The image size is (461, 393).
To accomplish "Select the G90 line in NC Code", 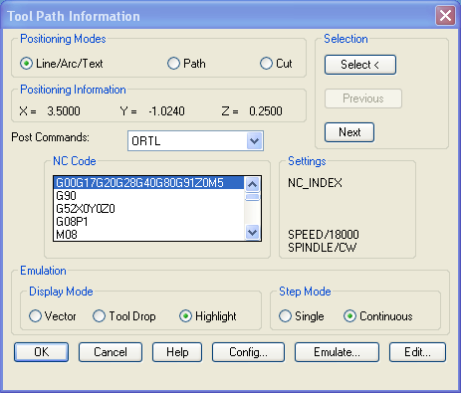I will click(x=148, y=196).
